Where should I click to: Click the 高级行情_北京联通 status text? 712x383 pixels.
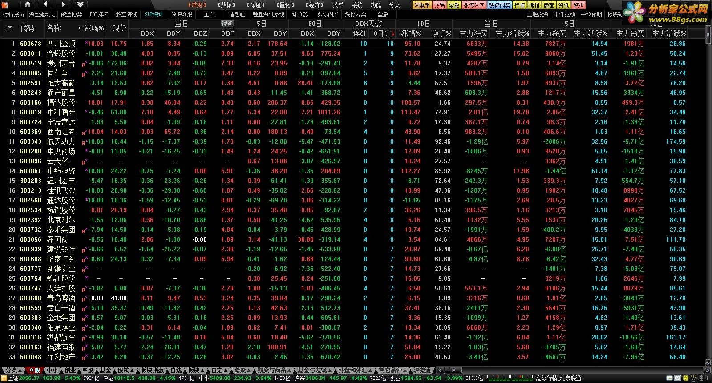pos(558,378)
